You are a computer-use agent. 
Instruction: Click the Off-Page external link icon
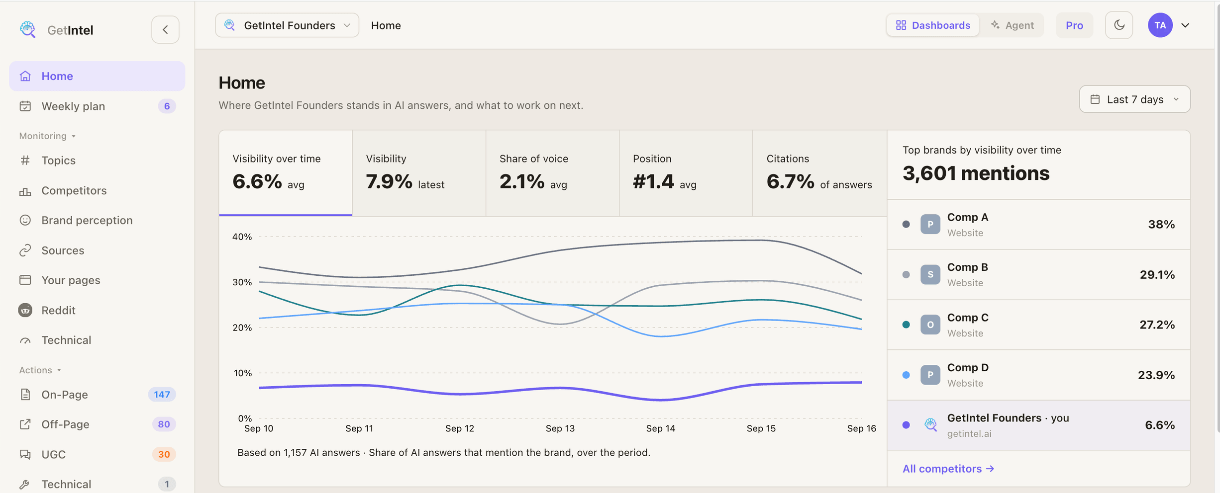[25, 424]
